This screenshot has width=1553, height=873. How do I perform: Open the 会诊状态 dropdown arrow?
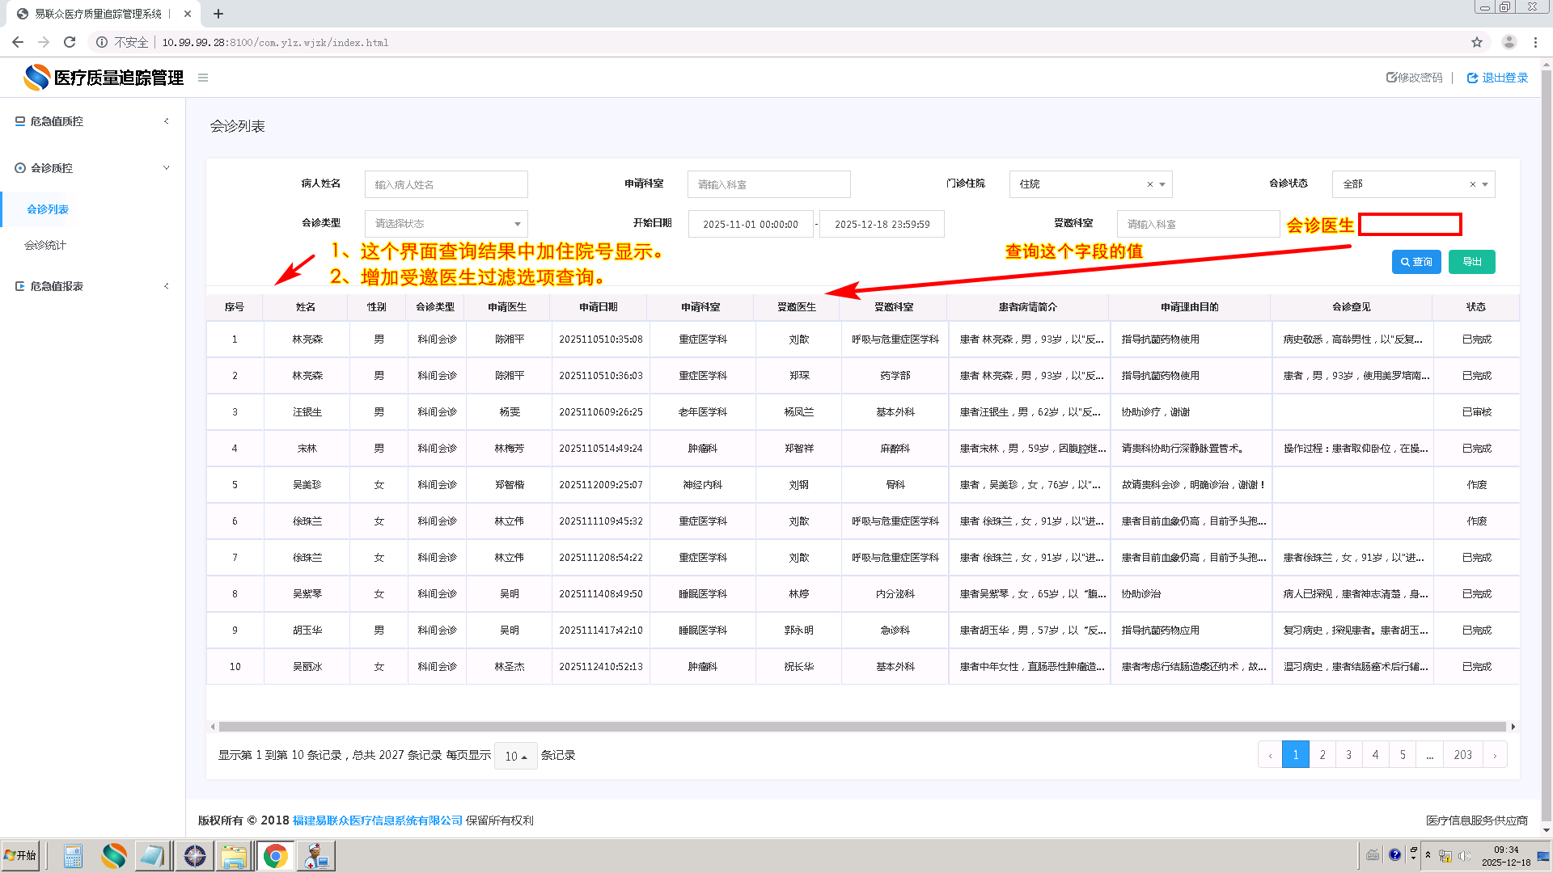(1486, 184)
